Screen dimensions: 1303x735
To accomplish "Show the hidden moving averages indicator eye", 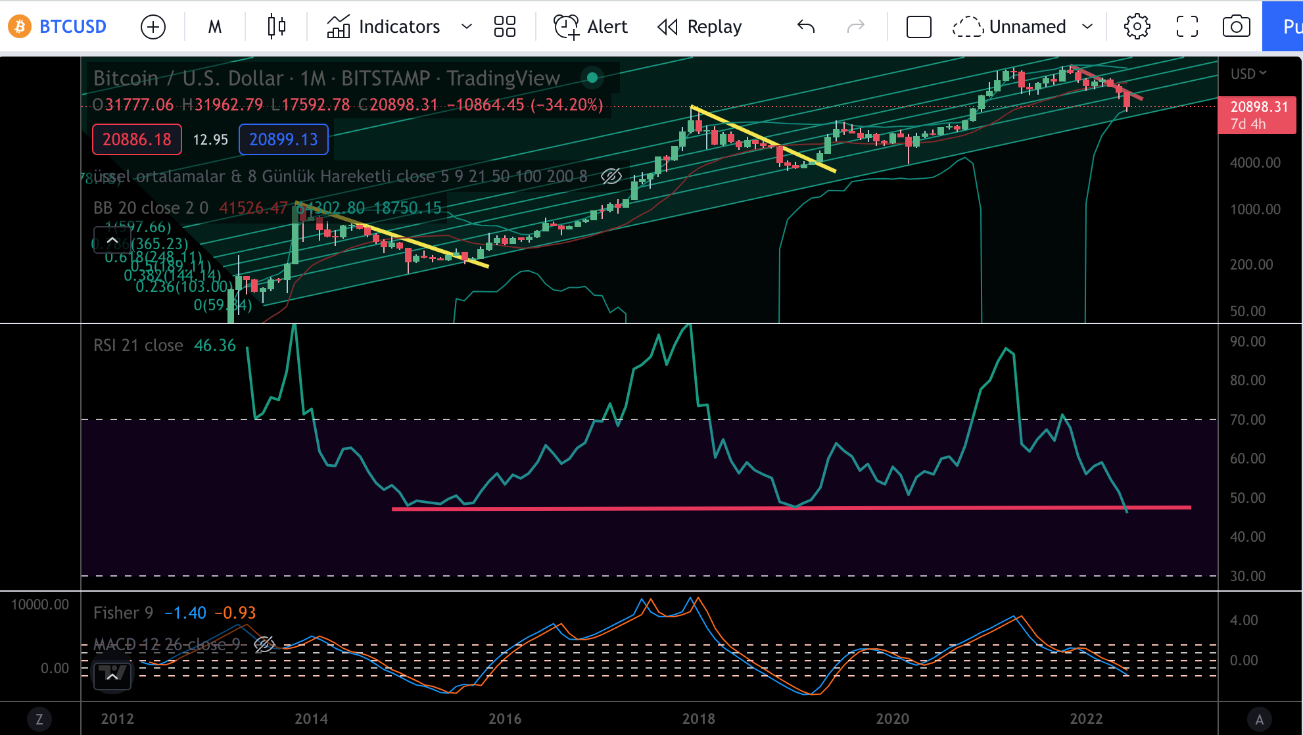I will [611, 176].
